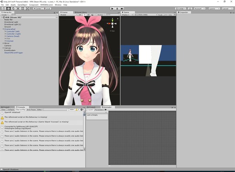
Task: Select Animator Parameters tab
Action: 99,110
